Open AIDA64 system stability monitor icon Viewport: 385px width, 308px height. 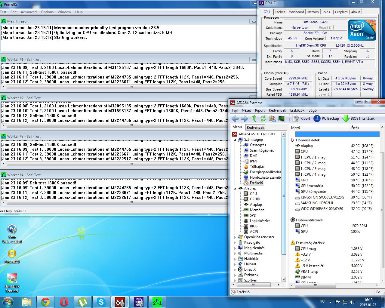click(281, 119)
